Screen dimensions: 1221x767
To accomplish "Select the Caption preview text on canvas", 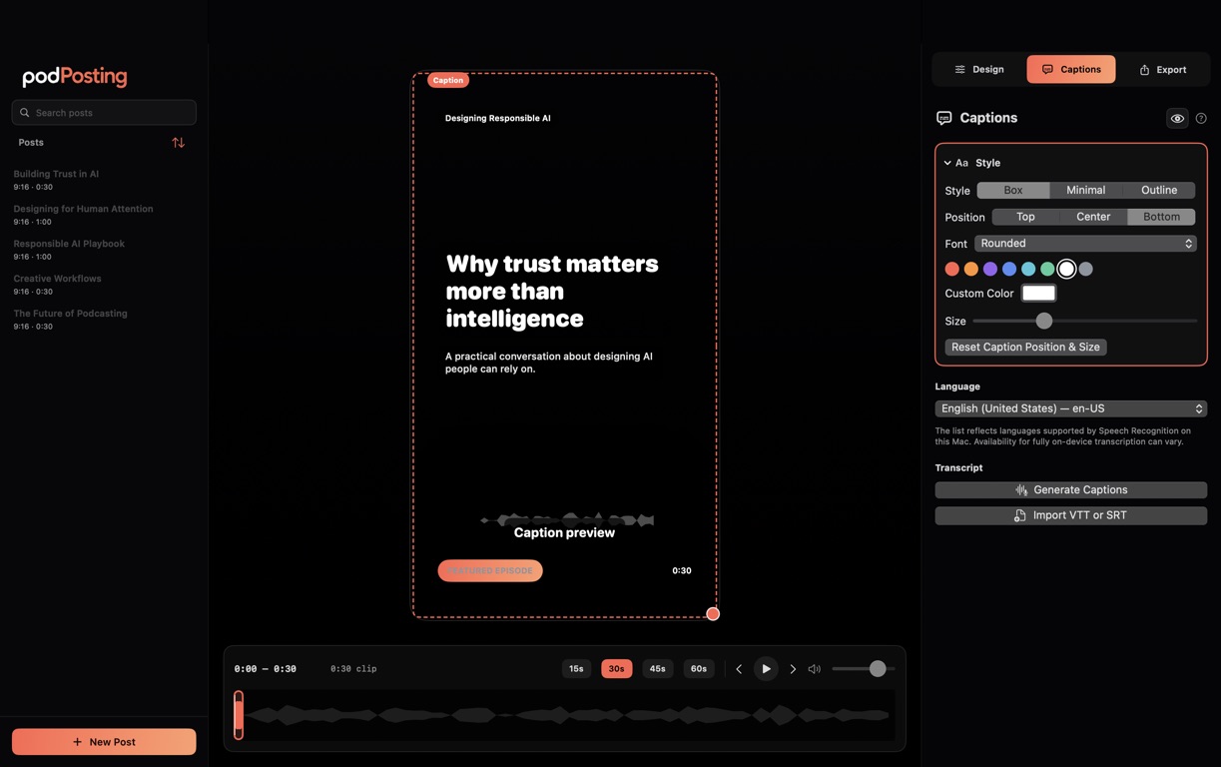I will pyautogui.click(x=564, y=533).
